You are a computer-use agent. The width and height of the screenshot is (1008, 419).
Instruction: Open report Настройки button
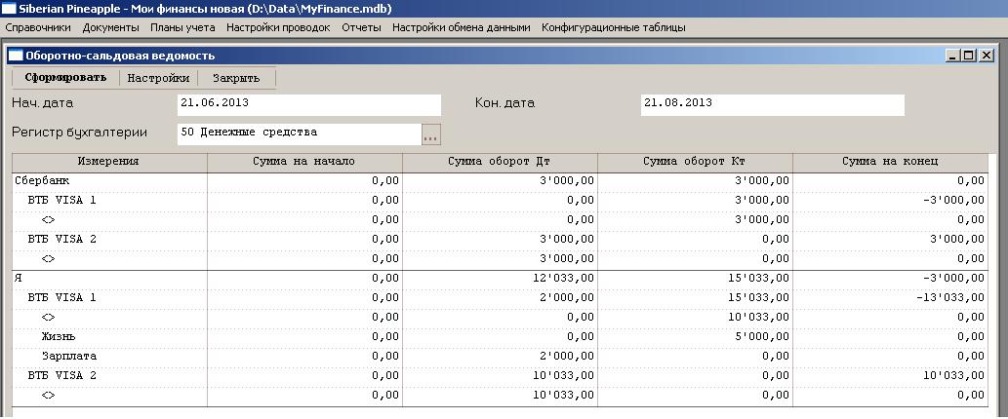[158, 78]
